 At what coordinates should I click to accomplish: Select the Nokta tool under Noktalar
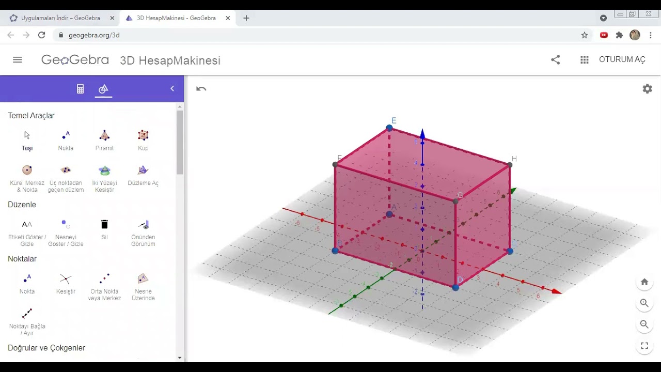point(27,284)
